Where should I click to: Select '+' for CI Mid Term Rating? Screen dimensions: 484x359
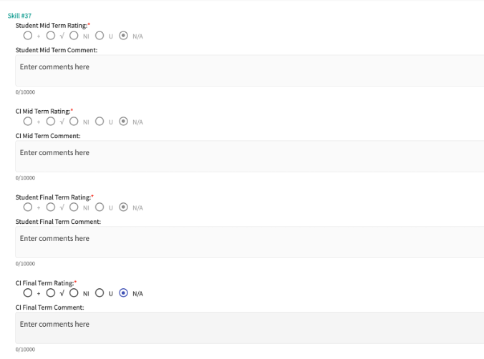[27, 121]
